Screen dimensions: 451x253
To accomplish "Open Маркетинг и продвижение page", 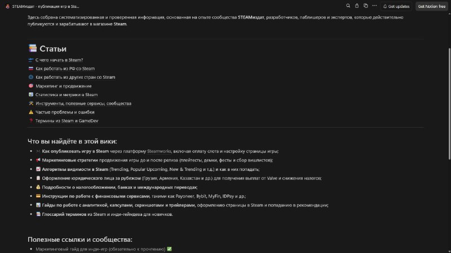I will pyautogui.click(x=64, y=86).
